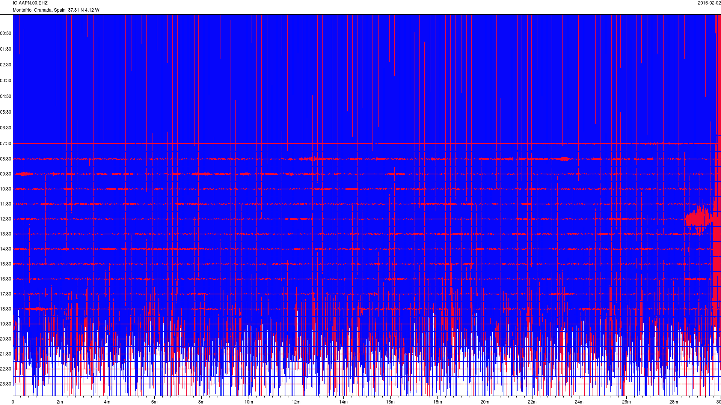Select the 01:30 time label

point(6,49)
